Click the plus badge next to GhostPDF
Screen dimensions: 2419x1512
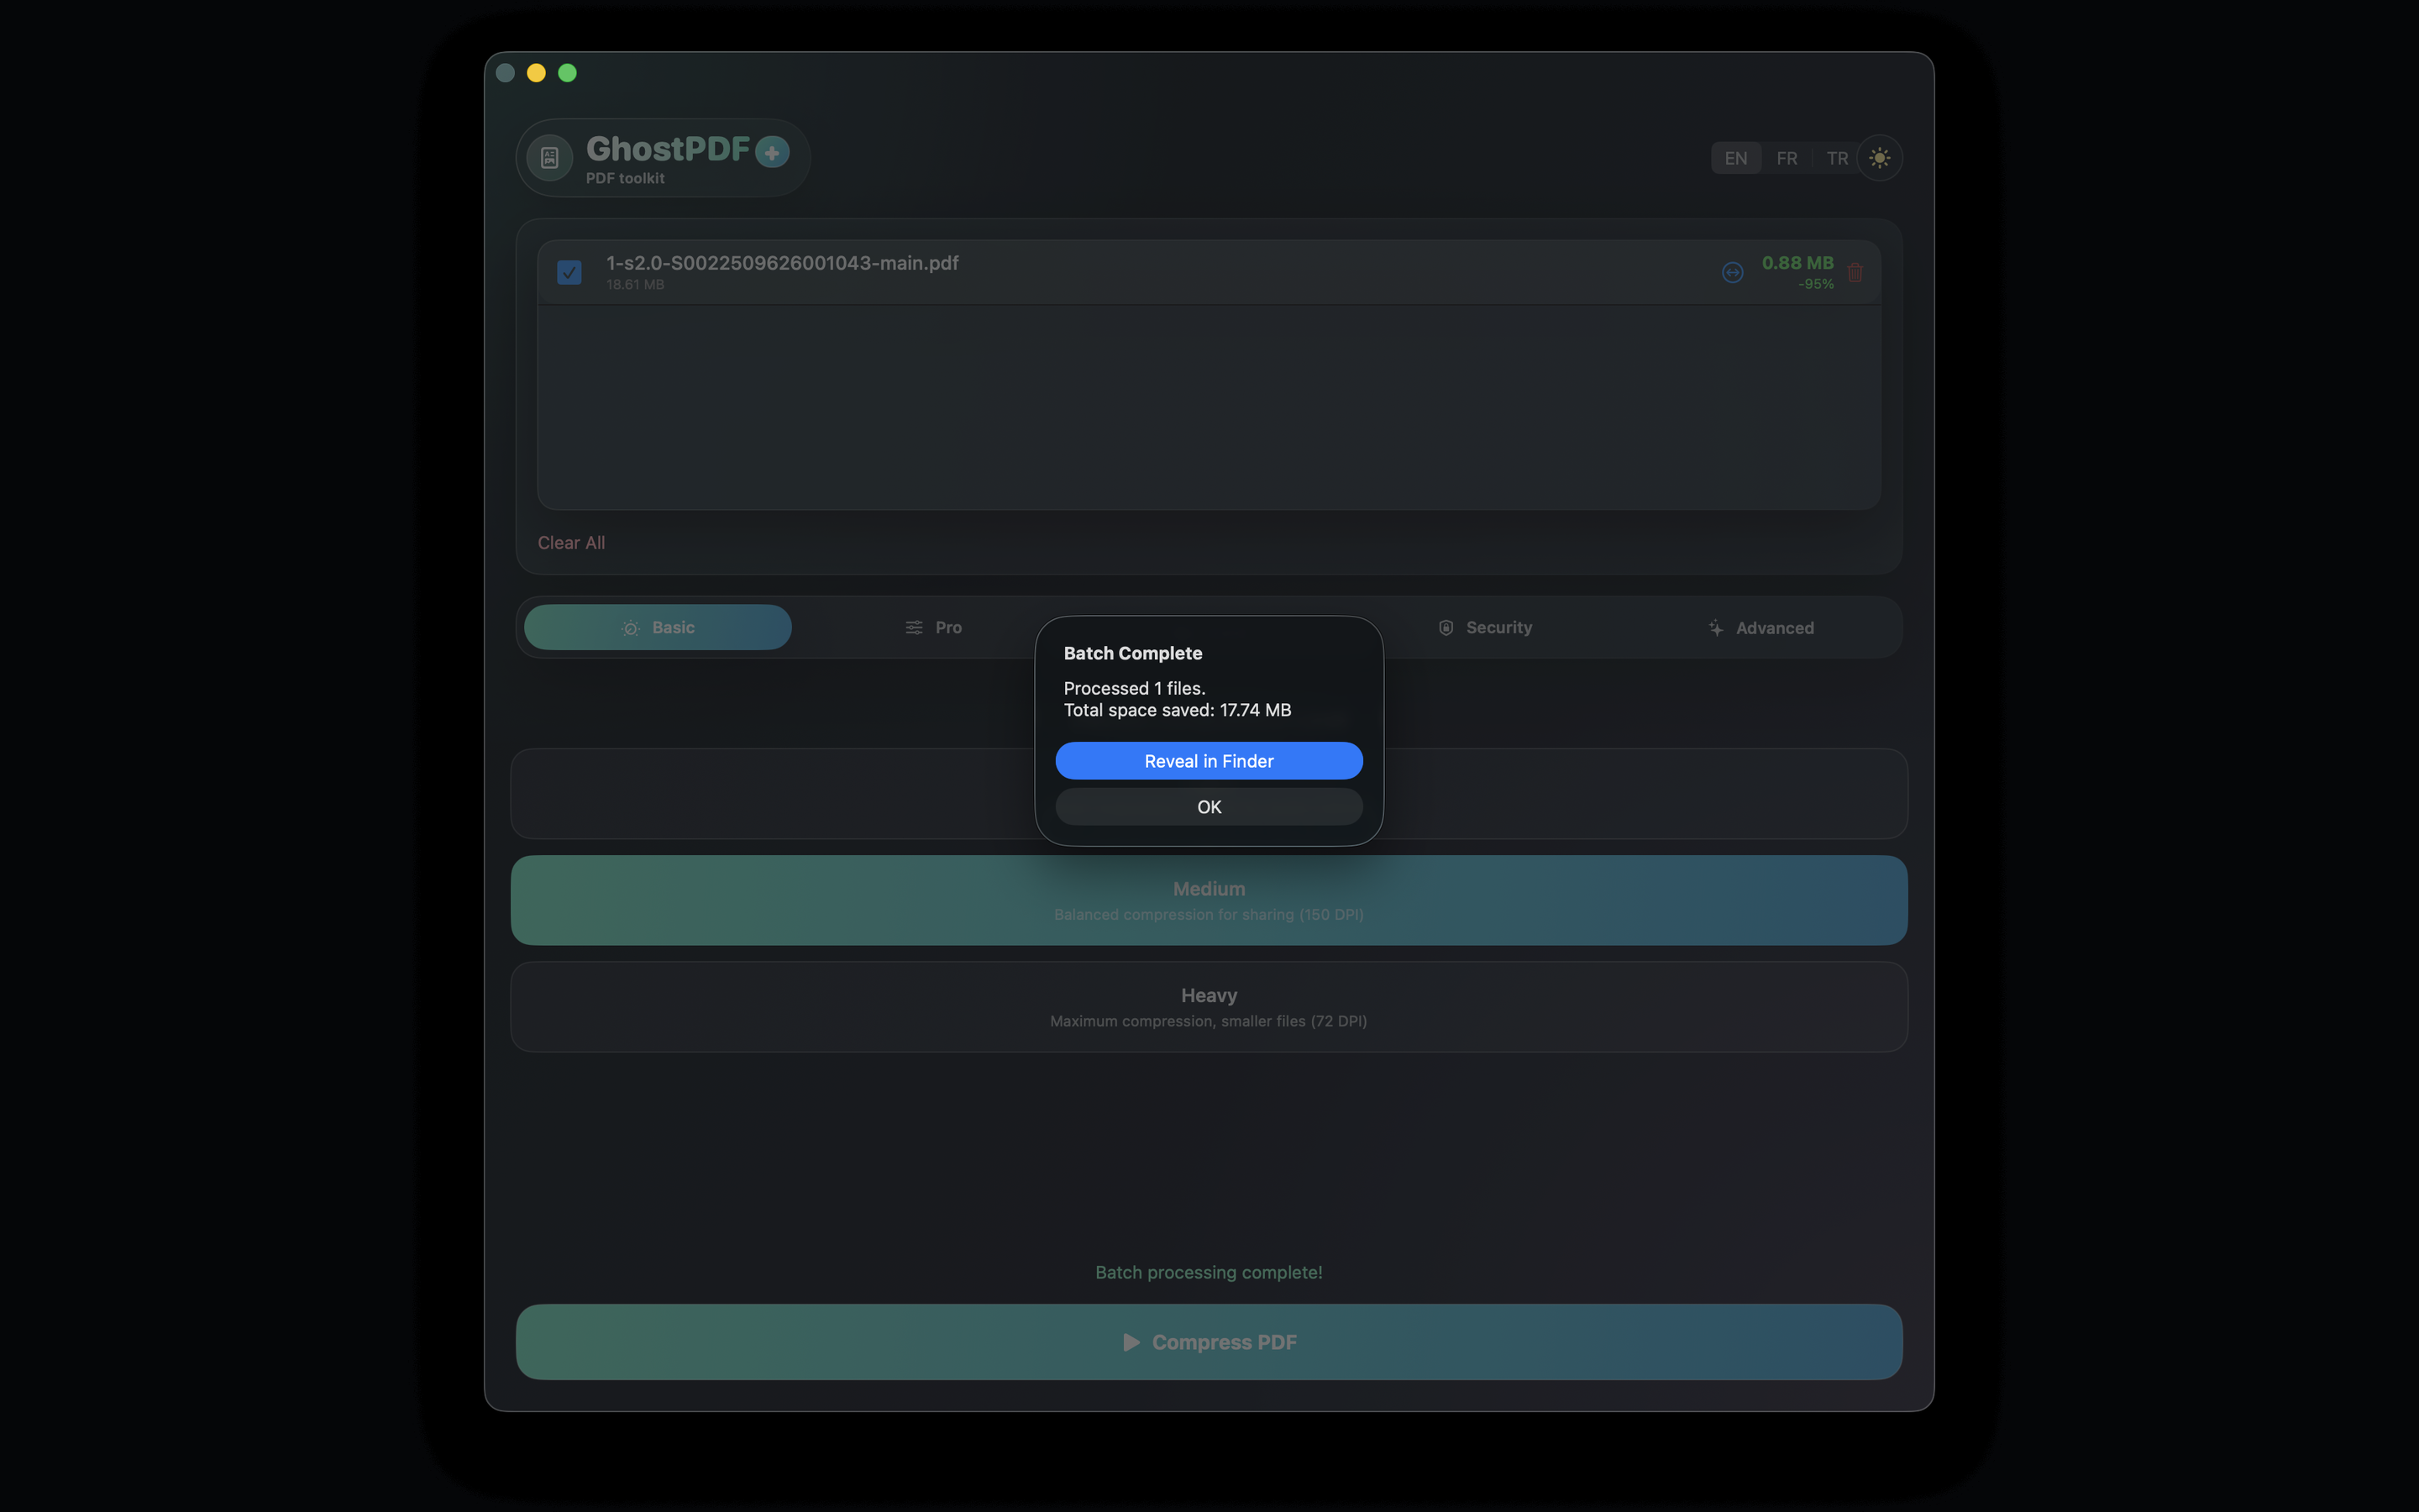(x=772, y=152)
